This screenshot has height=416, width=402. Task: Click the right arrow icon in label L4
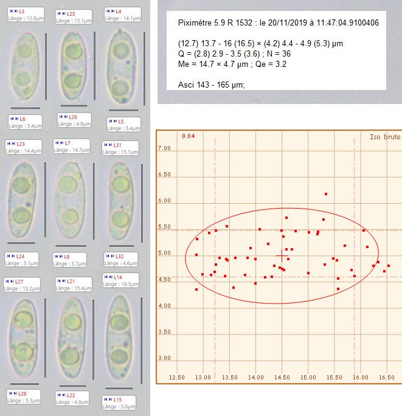pos(113,11)
